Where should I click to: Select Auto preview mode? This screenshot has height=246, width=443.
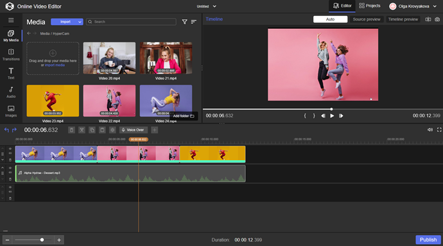tap(330, 19)
